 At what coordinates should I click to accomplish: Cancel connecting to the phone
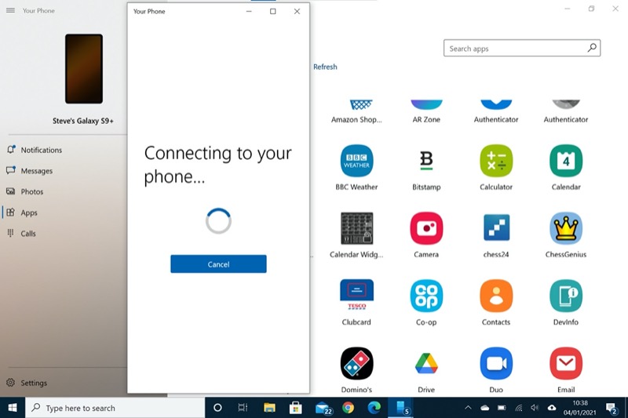[x=218, y=264]
